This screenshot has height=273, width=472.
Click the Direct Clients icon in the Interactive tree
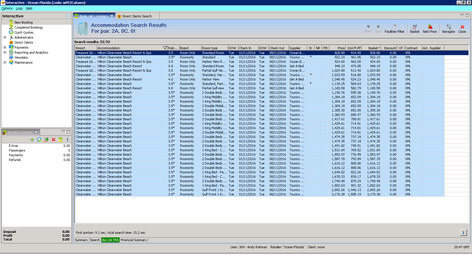tap(11, 42)
